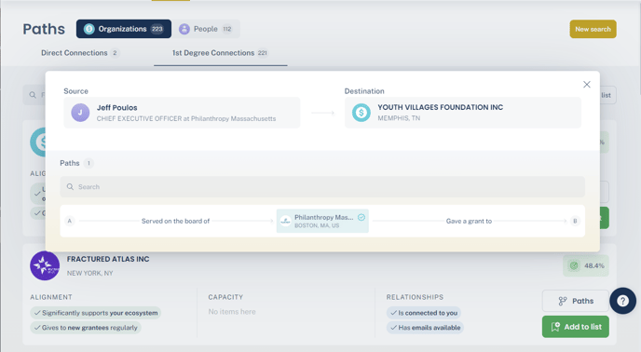Switch to the Organizations tab
Screen dimensions: 641x352
tap(124, 29)
